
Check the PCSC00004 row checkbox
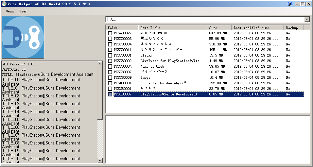point(110,44)
